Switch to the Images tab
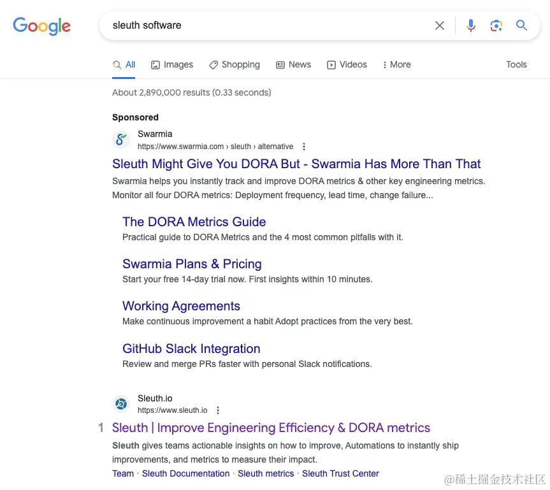 tap(172, 65)
